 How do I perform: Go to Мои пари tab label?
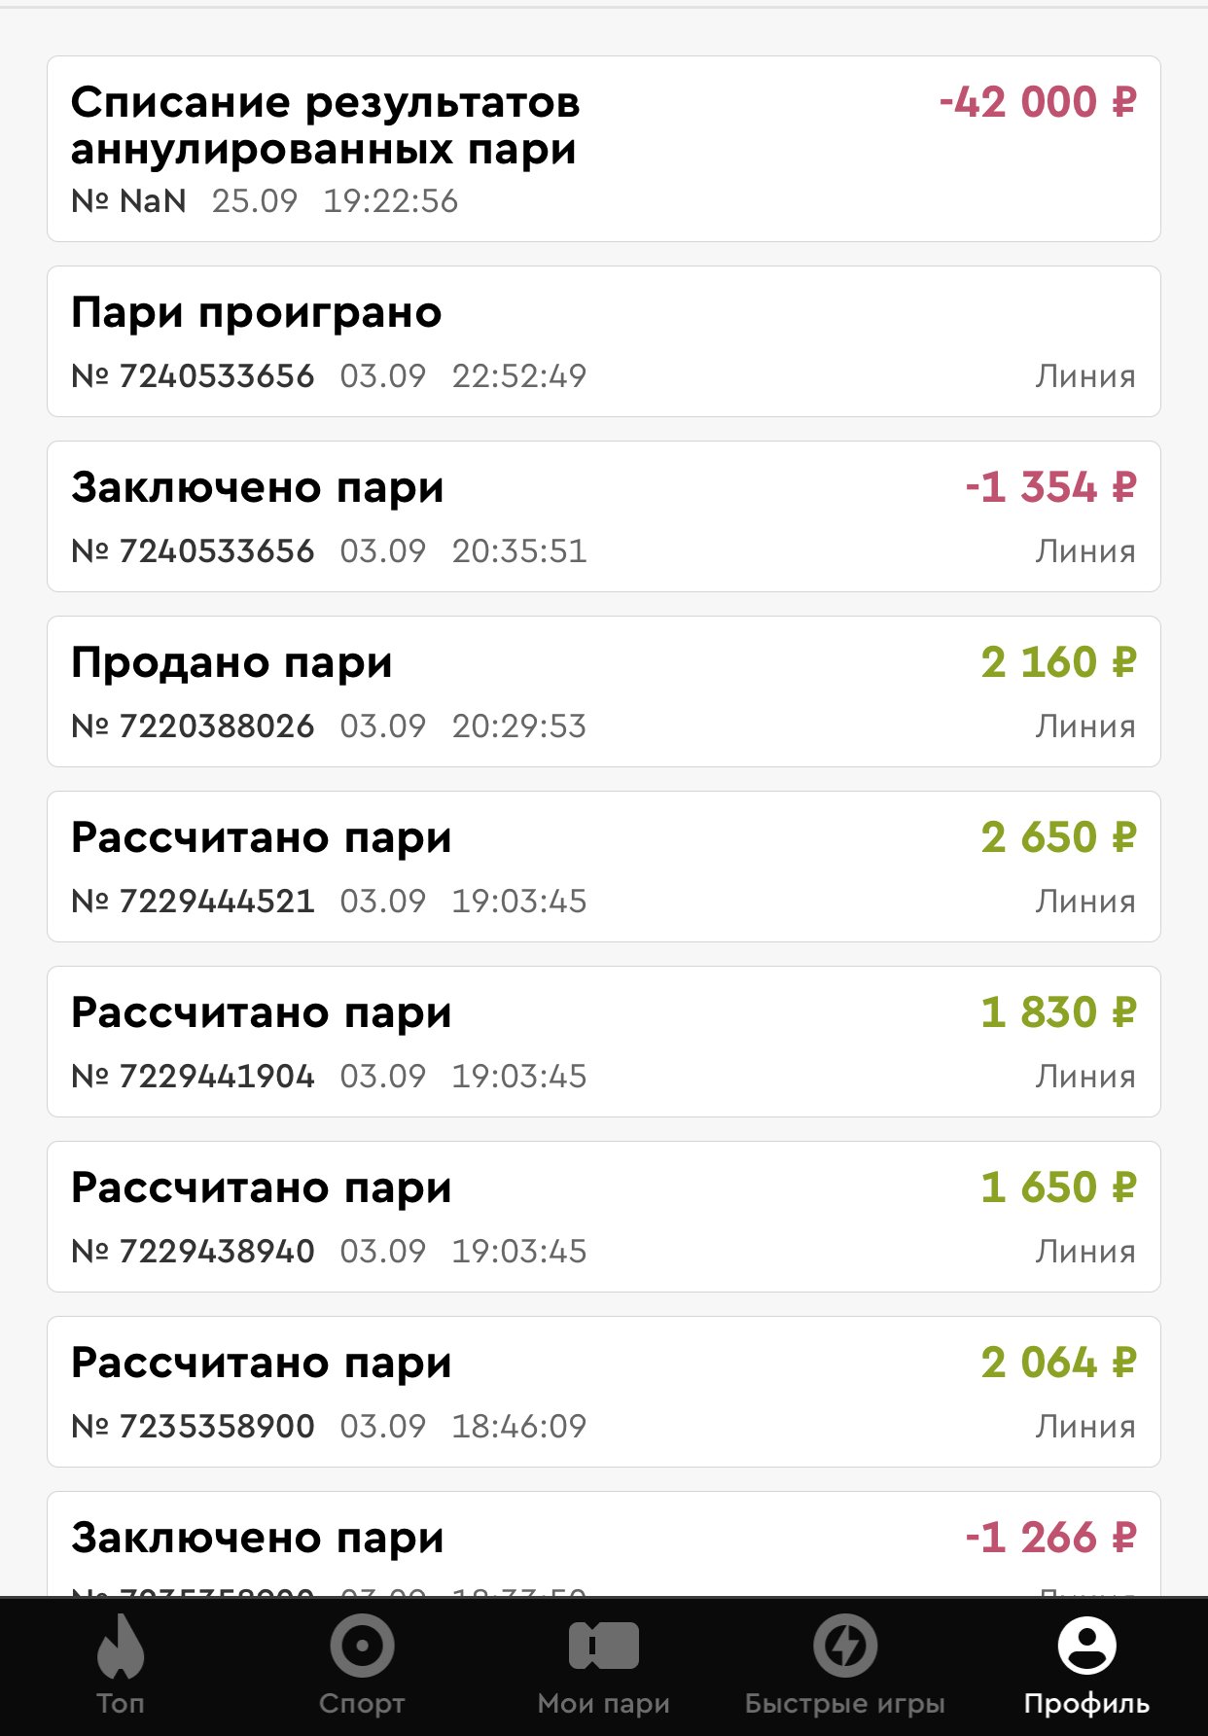(603, 1704)
